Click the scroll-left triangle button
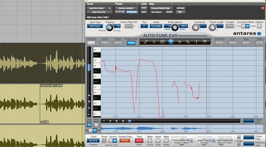This screenshot has height=147, width=266. pos(116,121)
